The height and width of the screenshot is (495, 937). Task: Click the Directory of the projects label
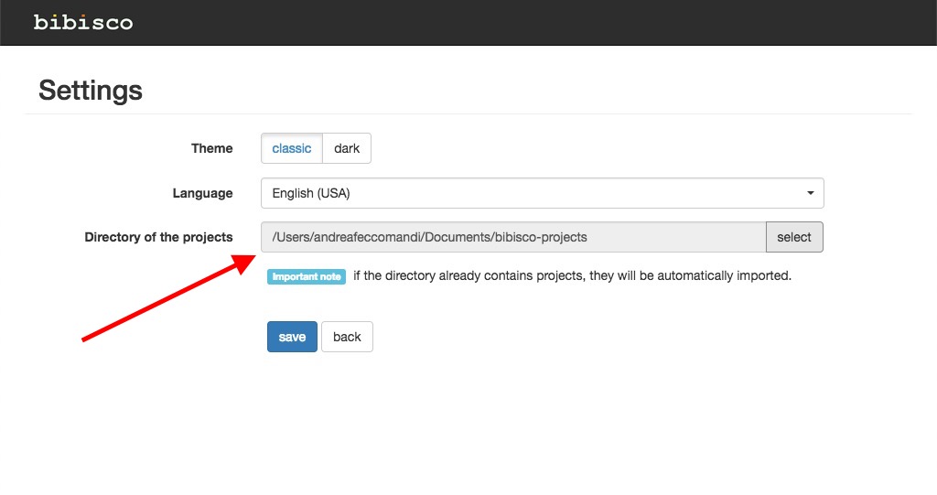point(158,237)
